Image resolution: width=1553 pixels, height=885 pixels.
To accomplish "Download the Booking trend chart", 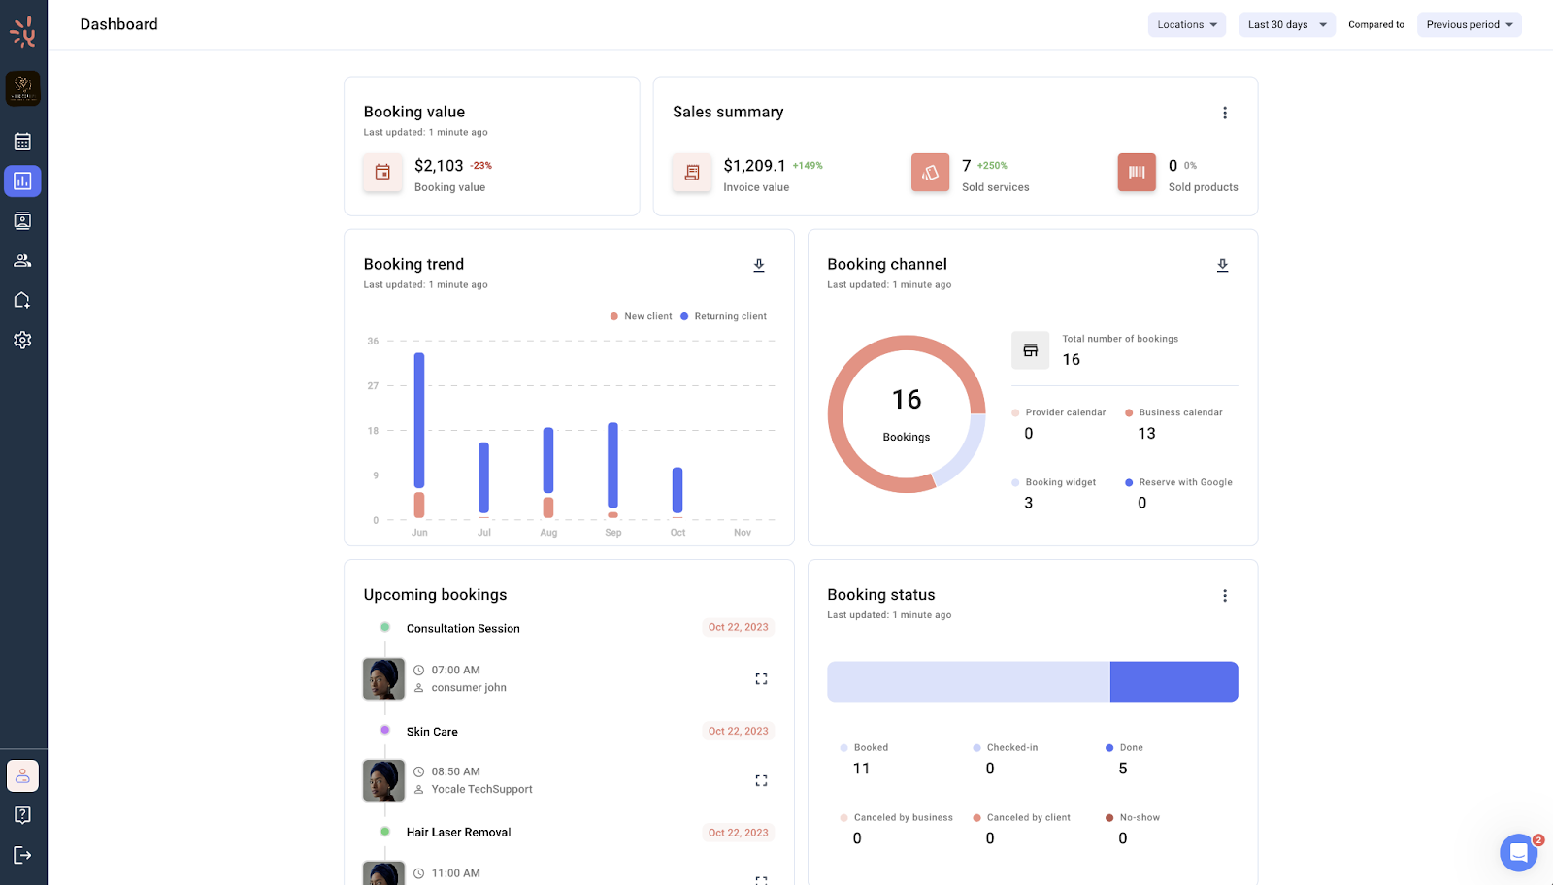I will click(x=759, y=265).
